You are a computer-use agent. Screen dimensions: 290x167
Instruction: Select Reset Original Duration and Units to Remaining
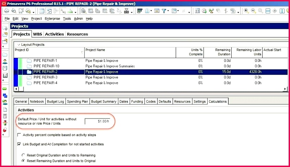click(x=23, y=155)
